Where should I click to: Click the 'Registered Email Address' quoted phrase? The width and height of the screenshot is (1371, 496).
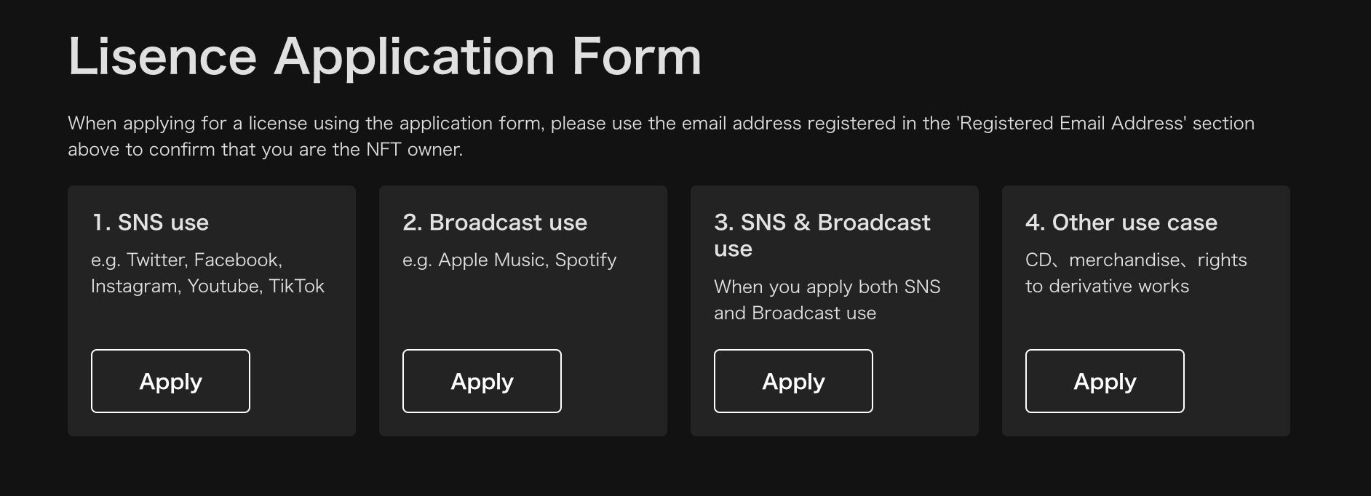click(1072, 123)
